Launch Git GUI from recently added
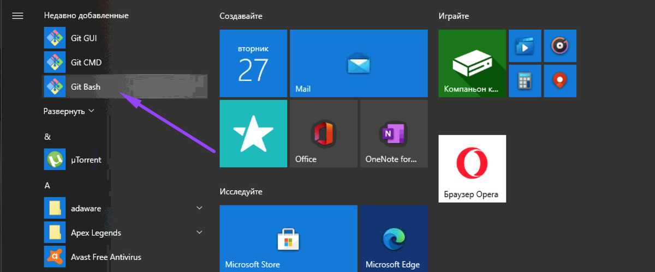The width and height of the screenshot is (655, 272). click(125, 39)
